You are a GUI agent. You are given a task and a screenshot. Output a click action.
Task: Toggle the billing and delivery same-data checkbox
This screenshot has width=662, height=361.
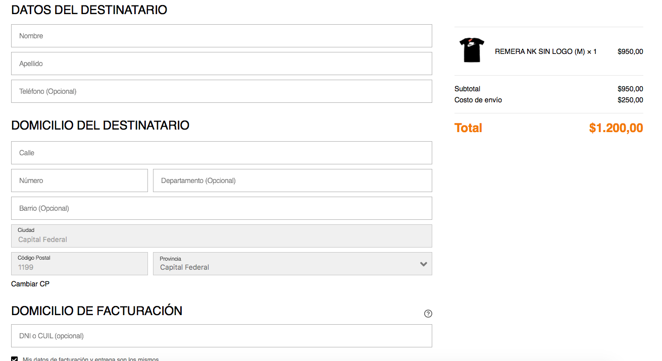tap(14, 359)
